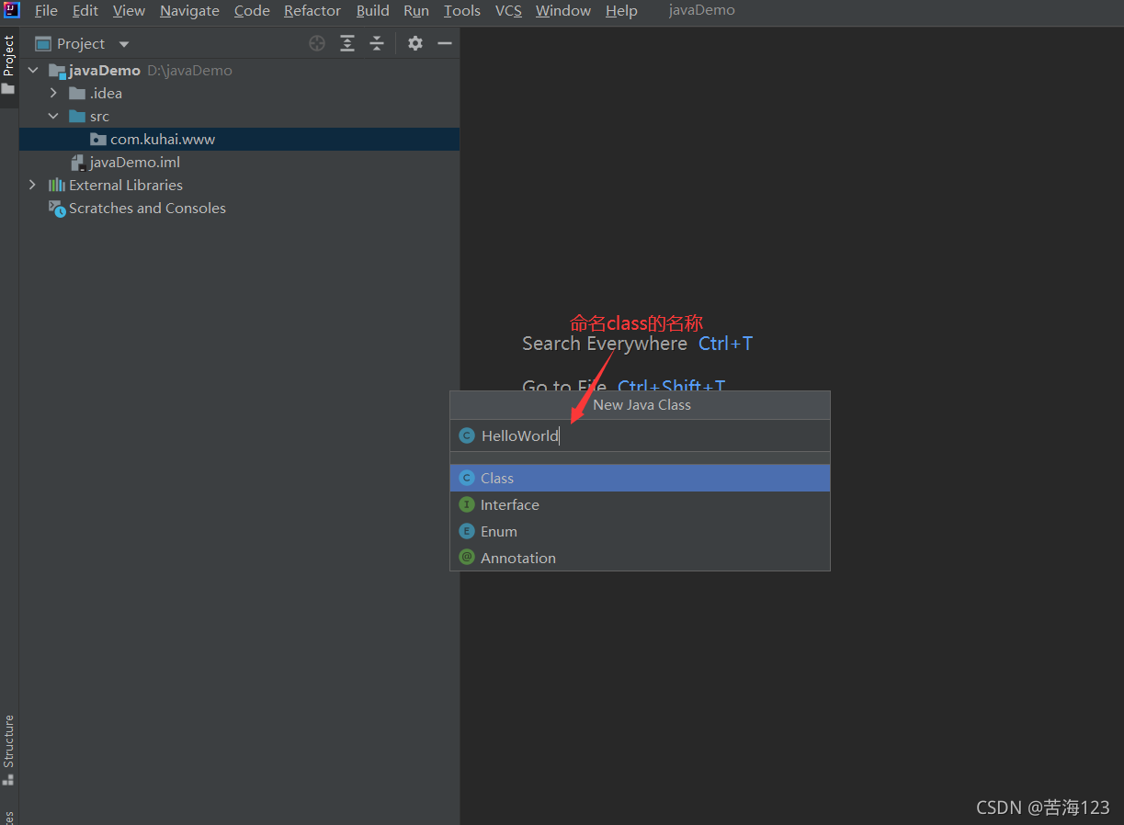
Task: Click the Class 'C' icon in list
Action: 467,478
